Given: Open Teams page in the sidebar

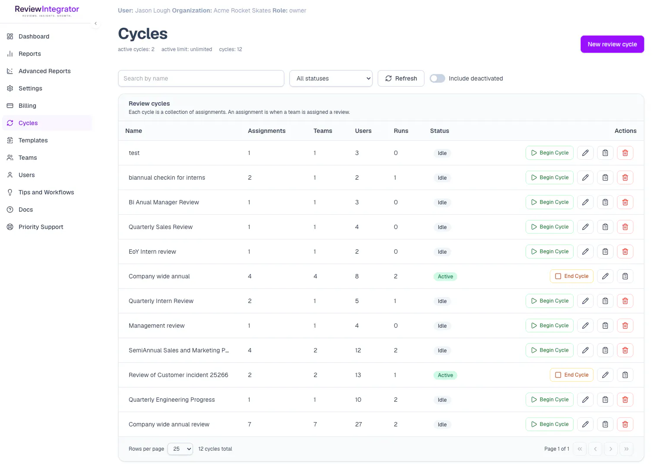Looking at the screenshot, I should 47,158.
